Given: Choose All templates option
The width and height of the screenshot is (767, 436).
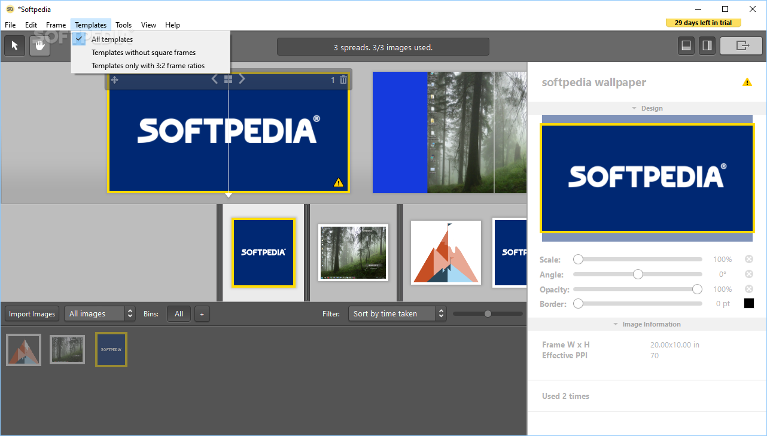Looking at the screenshot, I should [150, 39].
